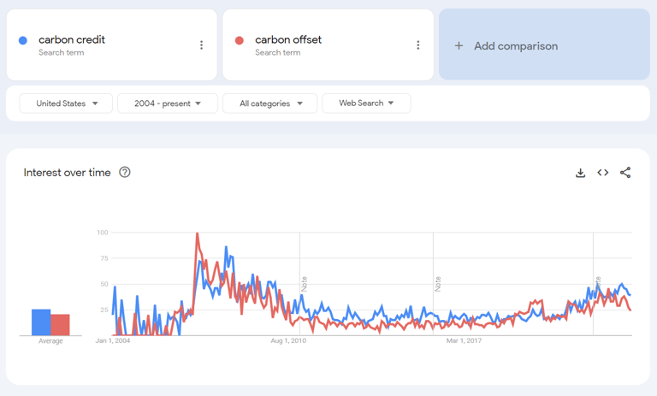Share the Interest over time chart

tap(625, 173)
